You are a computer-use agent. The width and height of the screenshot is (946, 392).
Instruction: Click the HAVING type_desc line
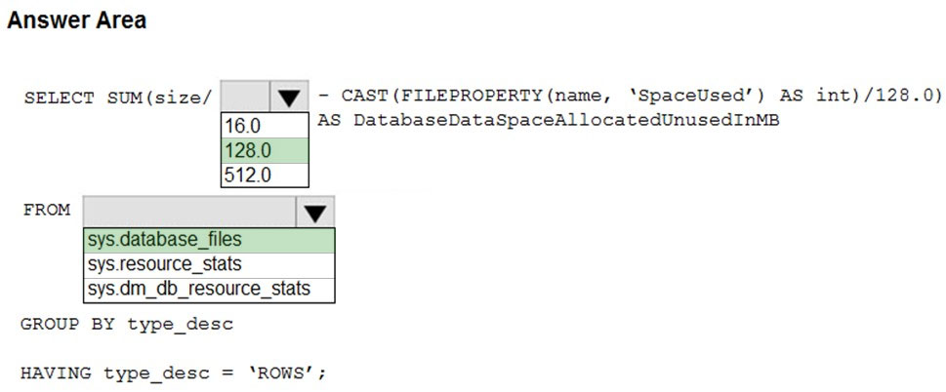(x=173, y=373)
